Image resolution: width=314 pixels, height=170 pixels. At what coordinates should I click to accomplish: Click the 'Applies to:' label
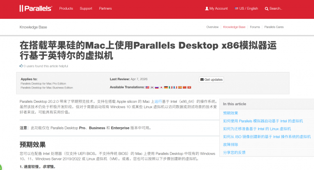[29, 79]
